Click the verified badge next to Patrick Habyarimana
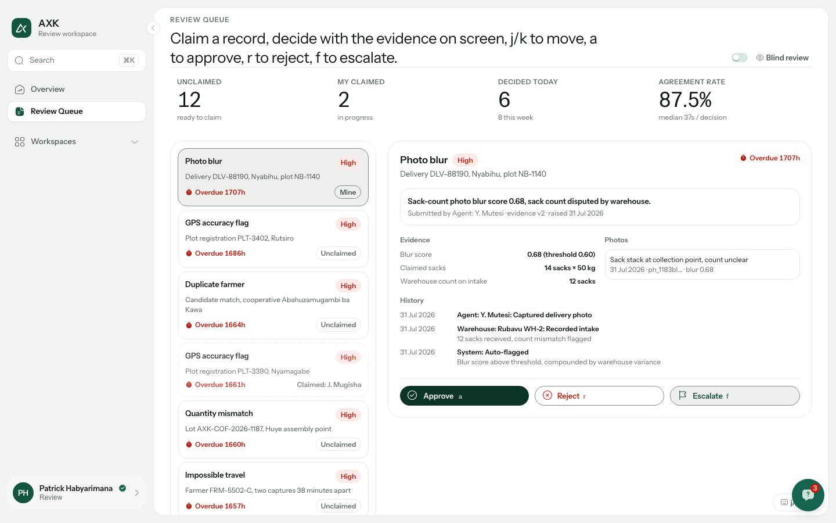This screenshot has height=523, width=836. [122, 488]
